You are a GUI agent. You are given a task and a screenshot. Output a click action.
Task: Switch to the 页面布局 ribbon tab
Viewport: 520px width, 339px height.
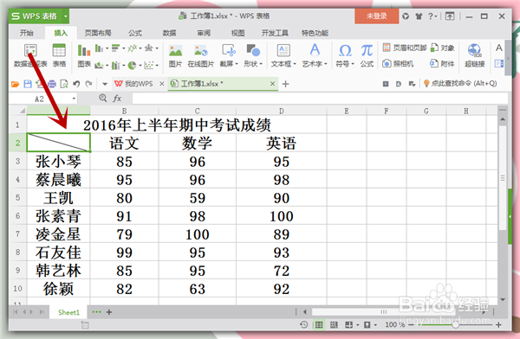tap(98, 33)
